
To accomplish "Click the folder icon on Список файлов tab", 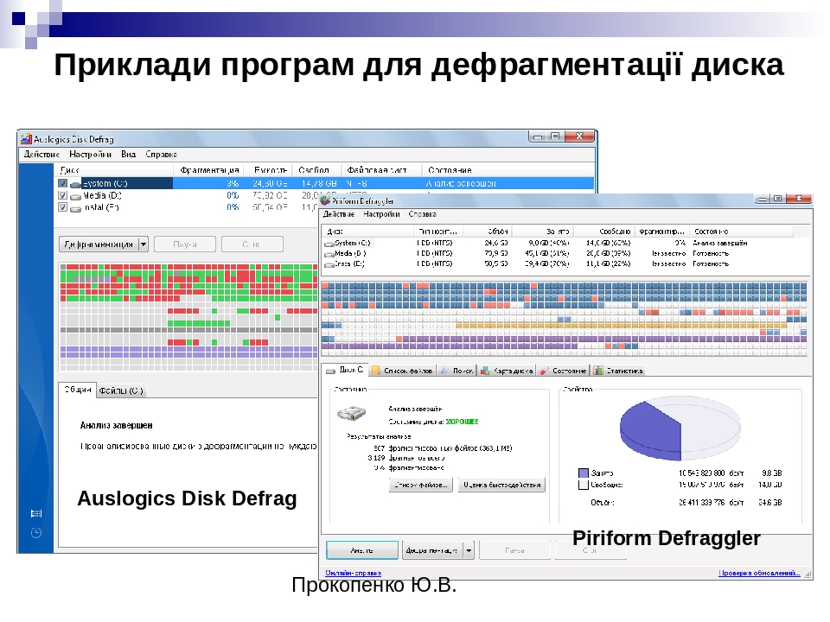I will pos(376,371).
